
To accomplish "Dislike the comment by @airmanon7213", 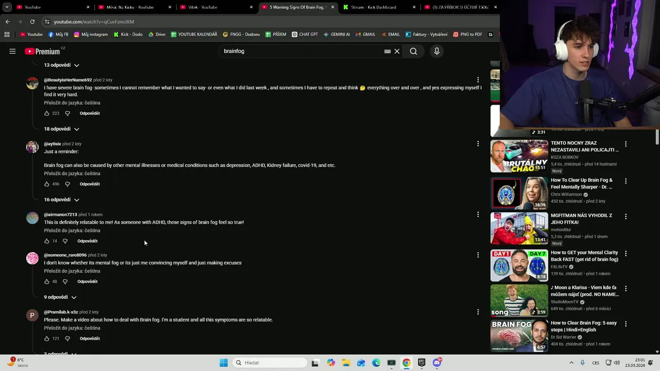I will [65, 241].
